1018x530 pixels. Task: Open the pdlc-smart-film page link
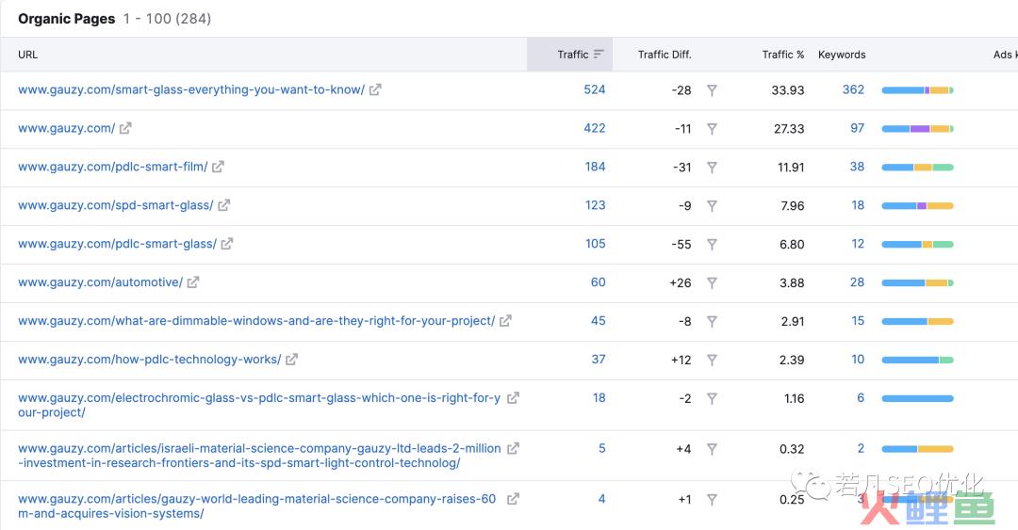113,167
